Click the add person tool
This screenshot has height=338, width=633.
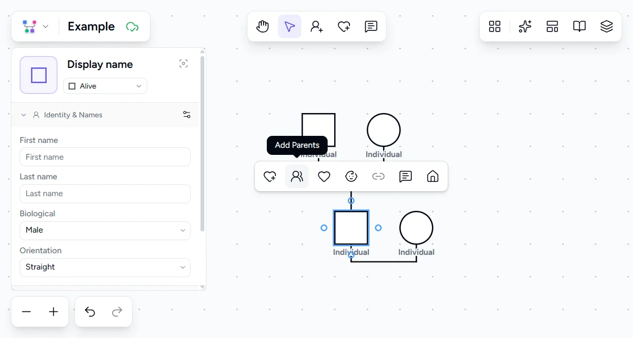coord(316,27)
